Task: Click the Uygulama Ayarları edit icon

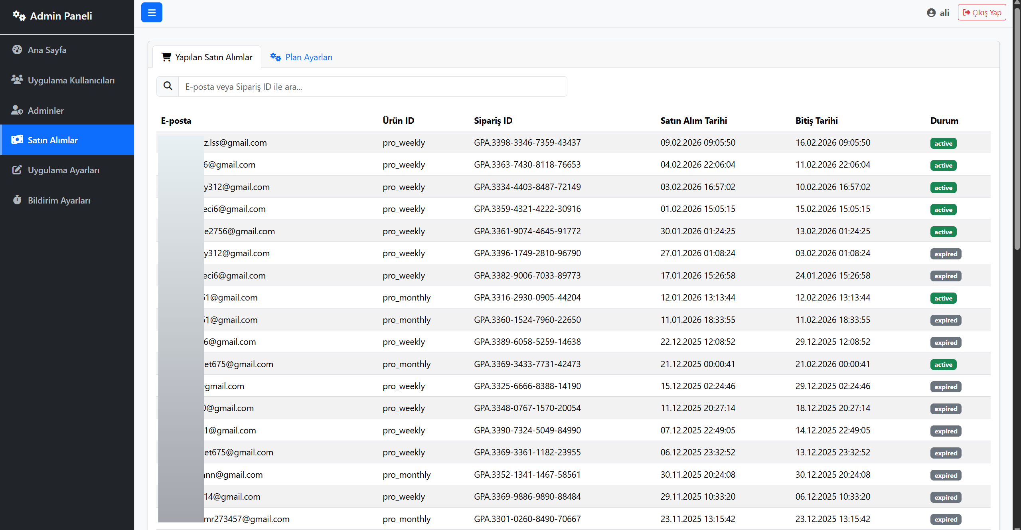Action: 17,170
